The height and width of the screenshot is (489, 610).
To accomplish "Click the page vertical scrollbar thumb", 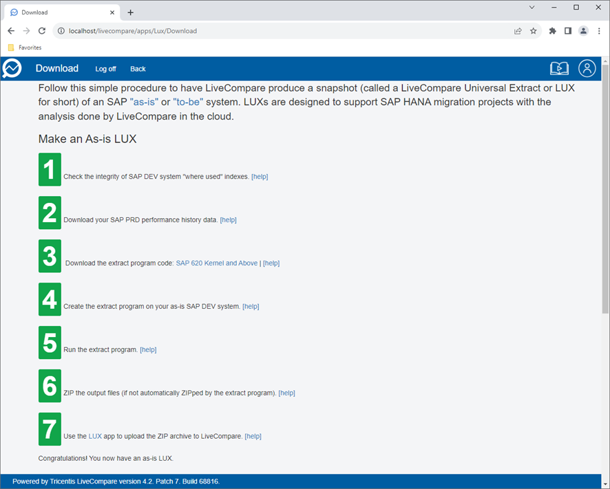I will click(x=605, y=188).
